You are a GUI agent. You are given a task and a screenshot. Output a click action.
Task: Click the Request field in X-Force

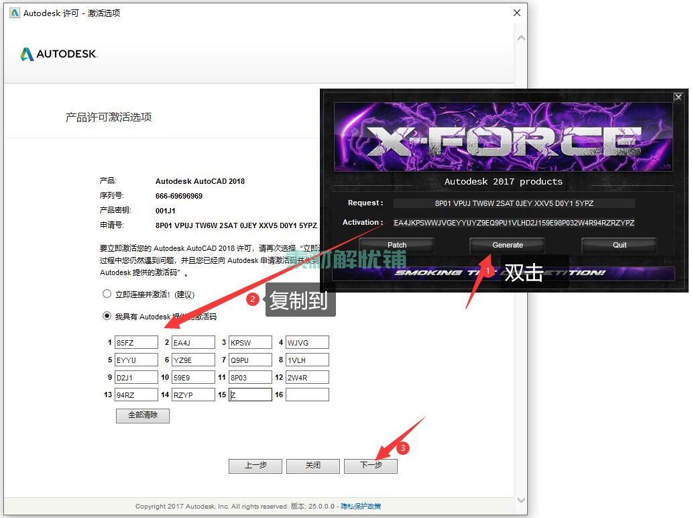pyautogui.click(x=514, y=203)
